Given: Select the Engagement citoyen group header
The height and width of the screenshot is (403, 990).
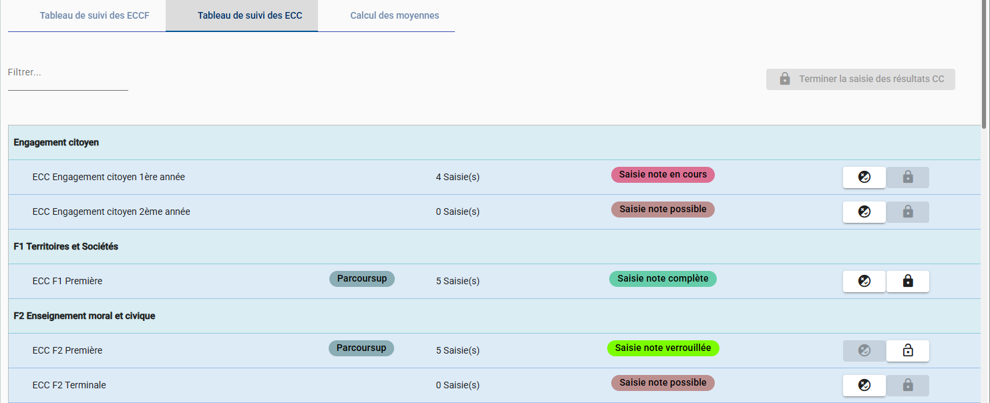Looking at the screenshot, I should coord(495,143).
